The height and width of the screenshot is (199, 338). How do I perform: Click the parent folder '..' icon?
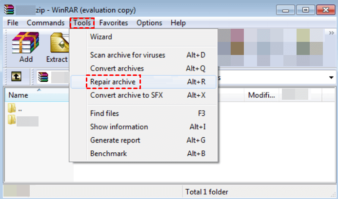(12, 108)
